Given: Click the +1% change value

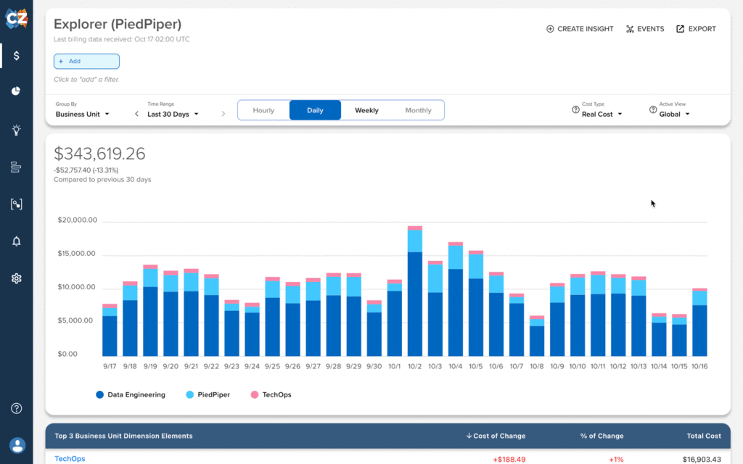Looking at the screenshot, I should tap(616, 459).
